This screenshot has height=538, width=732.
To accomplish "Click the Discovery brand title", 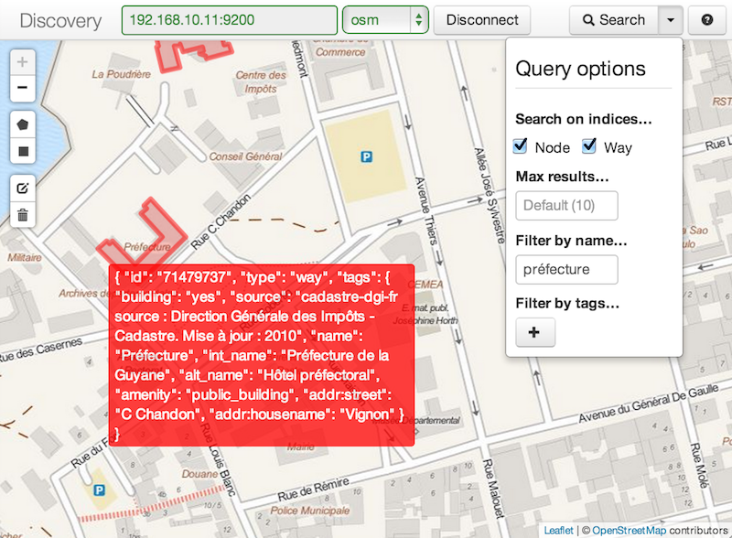I will [60, 21].
